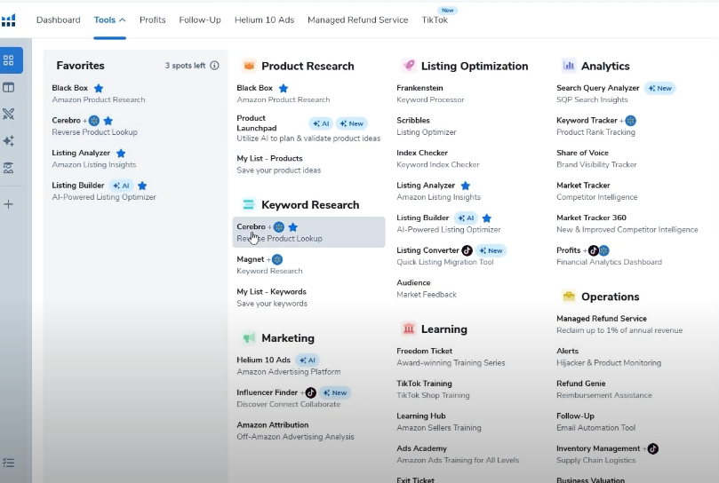This screenshot has height=483, width=719.
Task: Go to the Dashboard tab
Action: tap(58, 20)
